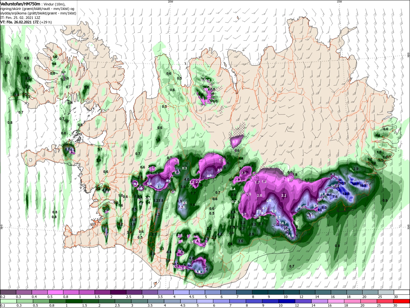Click the 10.3 precipitation value
The height and width of the screenshot is (308, 410).
[x=363, y=185]
